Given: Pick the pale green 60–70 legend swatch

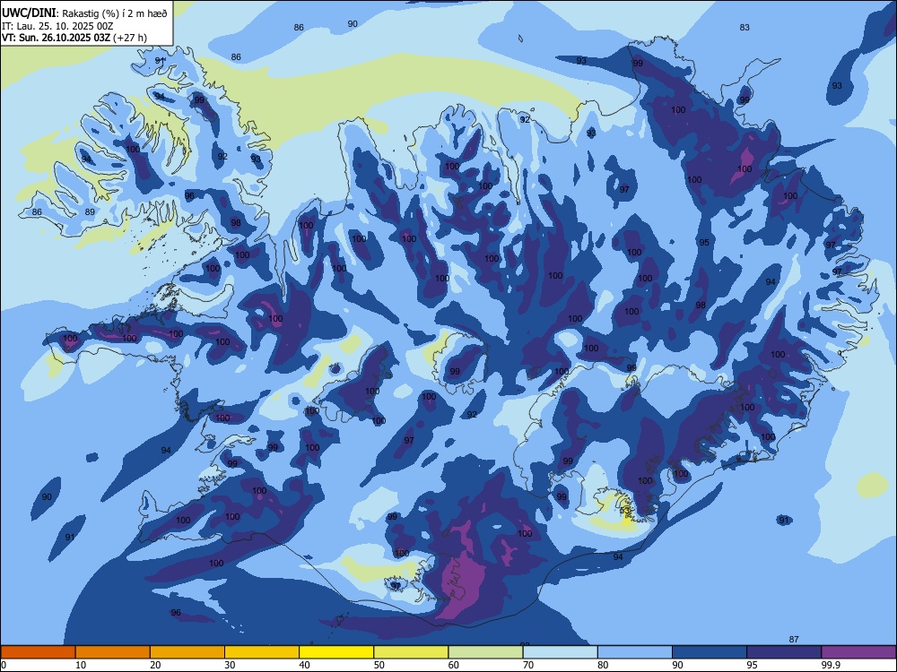Looking at the screenshot, I should (x=485, y=652).
